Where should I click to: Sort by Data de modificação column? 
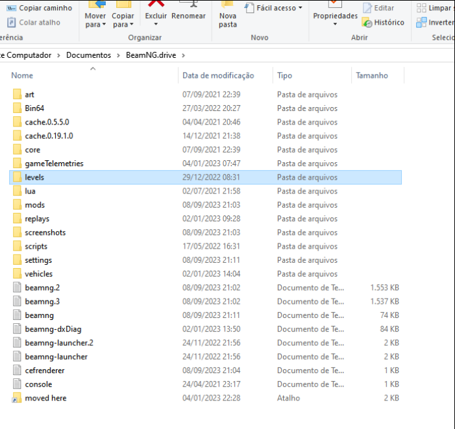pyautogui.click(x=218, y=75)
